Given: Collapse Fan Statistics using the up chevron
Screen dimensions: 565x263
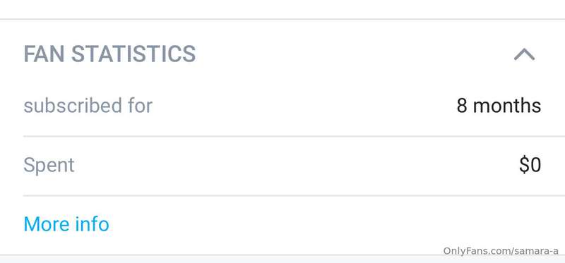Looking at the screenshot, I should tap(524, 55).
